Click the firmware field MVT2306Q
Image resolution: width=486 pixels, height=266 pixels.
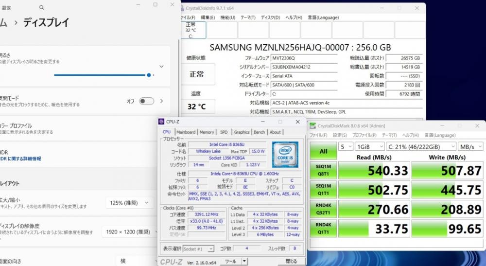[304, 58]
